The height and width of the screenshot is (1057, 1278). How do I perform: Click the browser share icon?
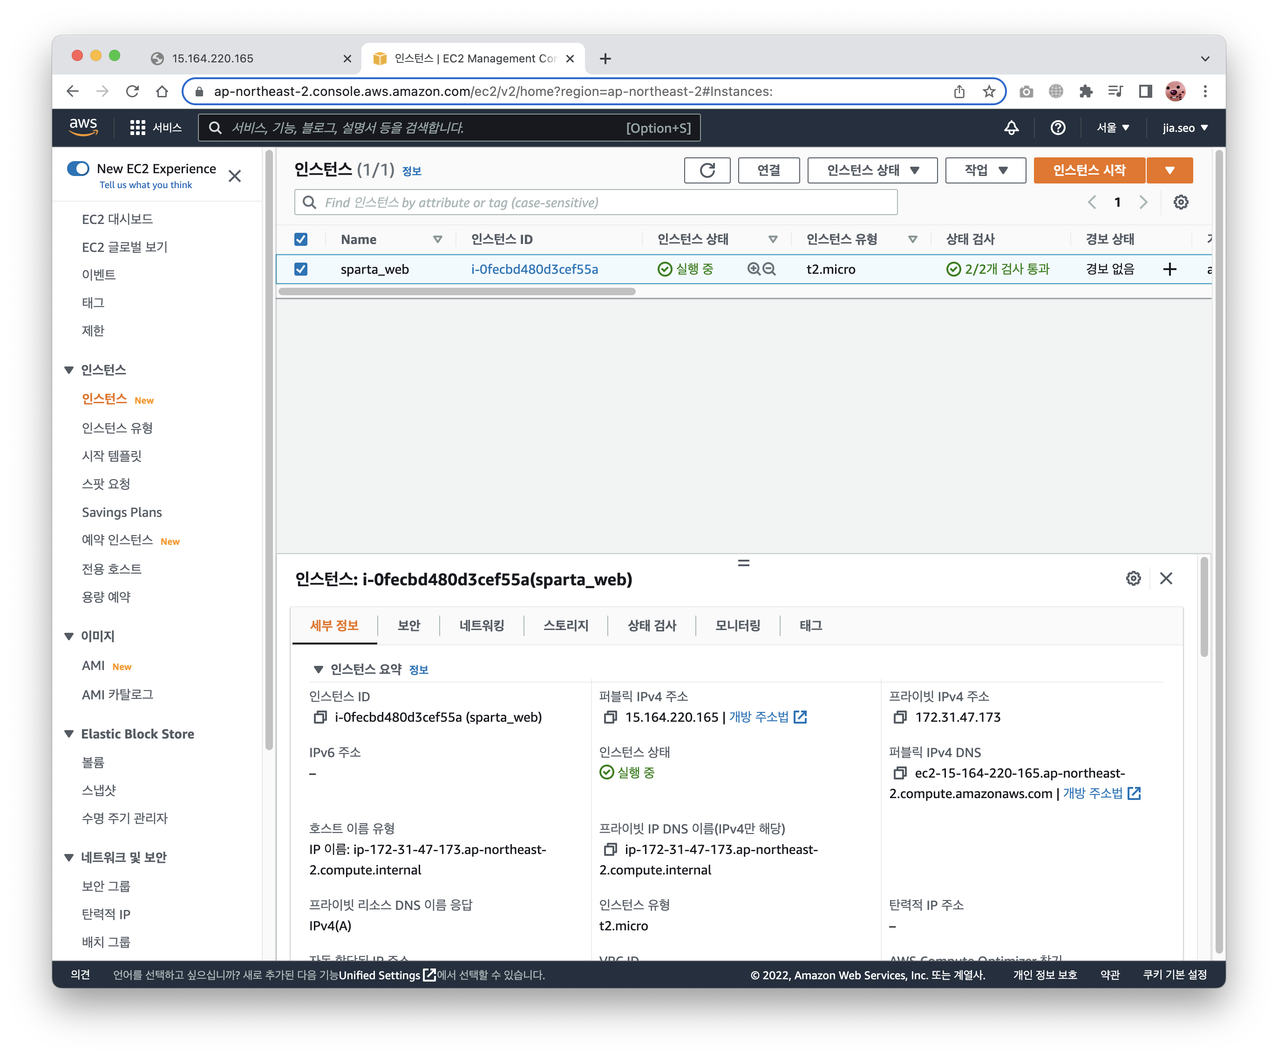959,91
